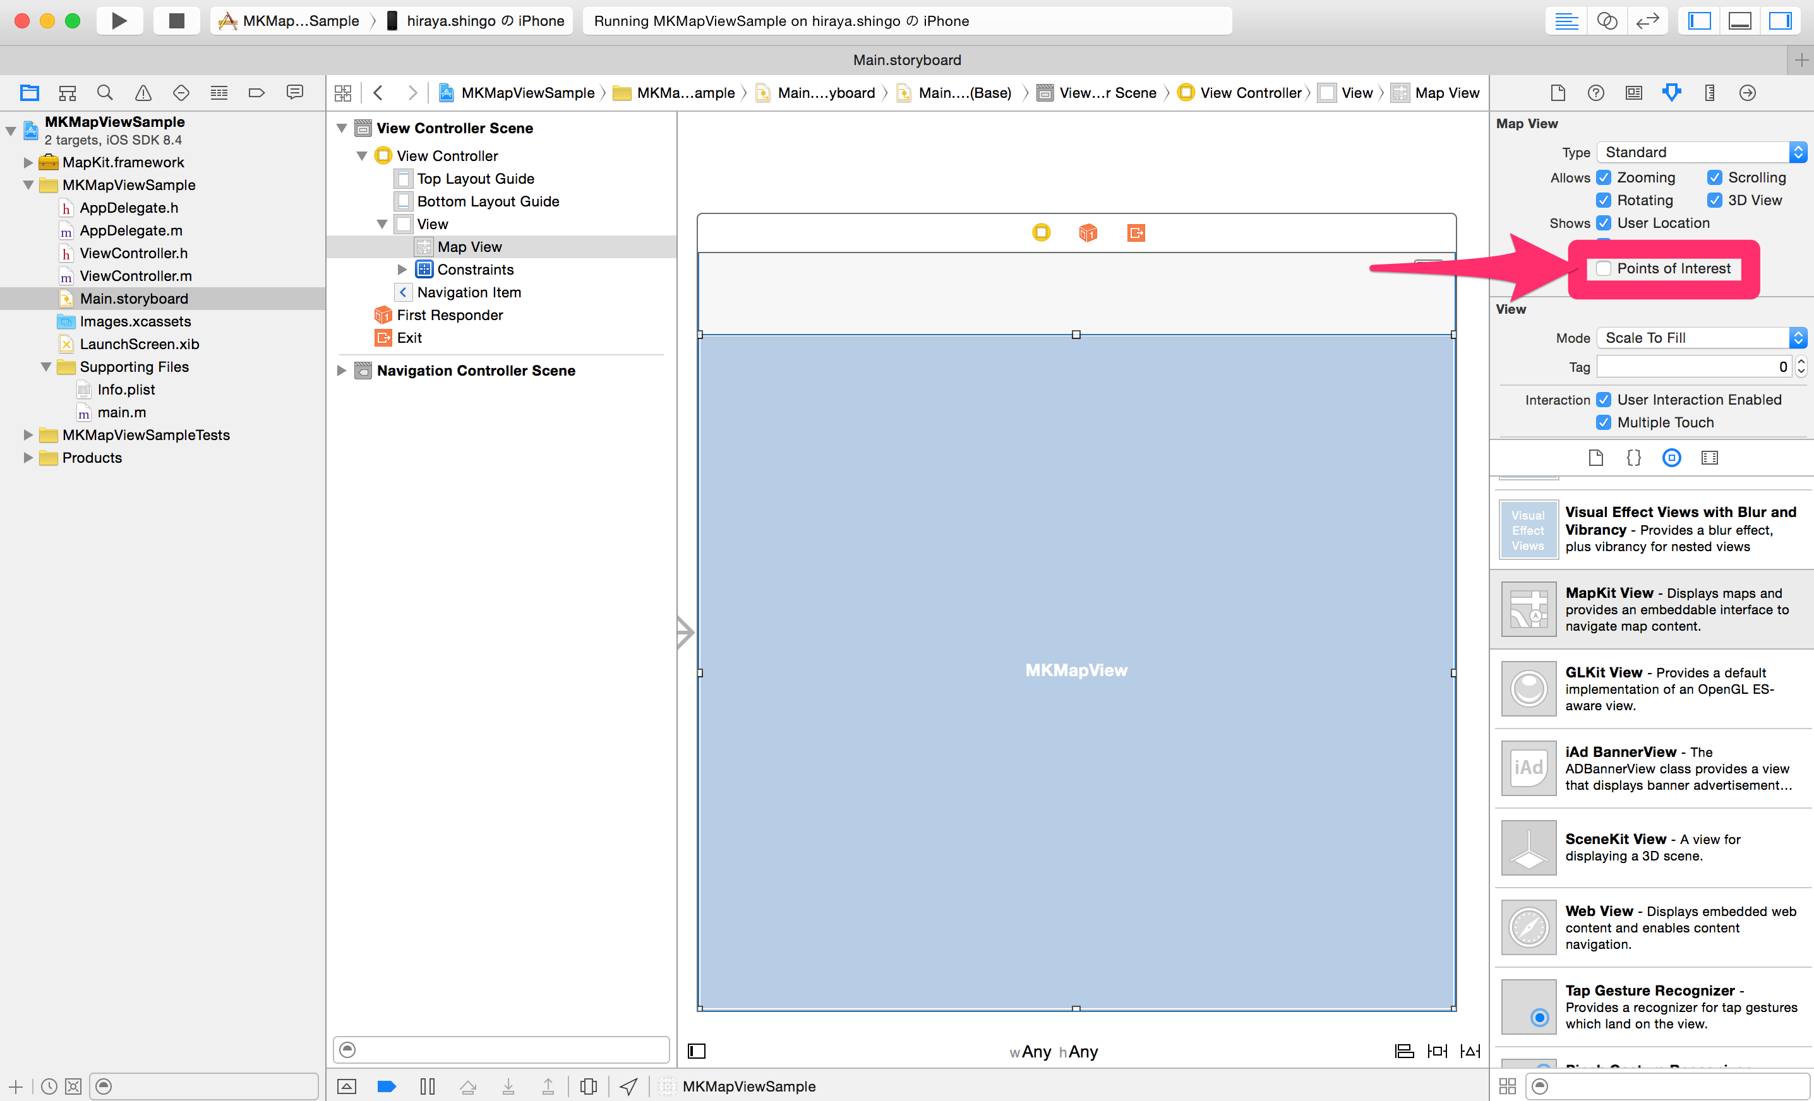Click the Align constraints button
This screenshot has width=1814, height=1101.
point(1404,1051)
